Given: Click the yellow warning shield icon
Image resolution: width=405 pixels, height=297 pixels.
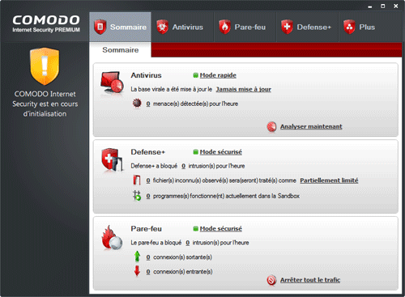Looking at the screenshot, I should pyautogui.click(x=45, y=66).
